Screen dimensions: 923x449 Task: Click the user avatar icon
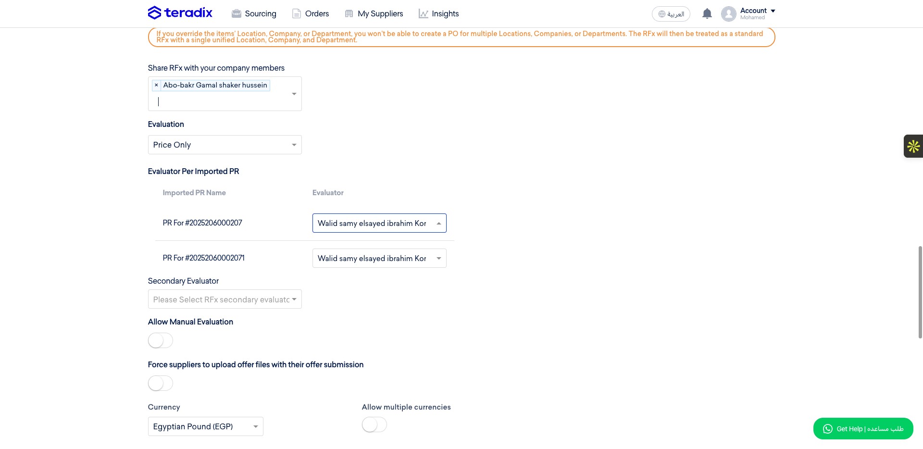coord(728,14)
